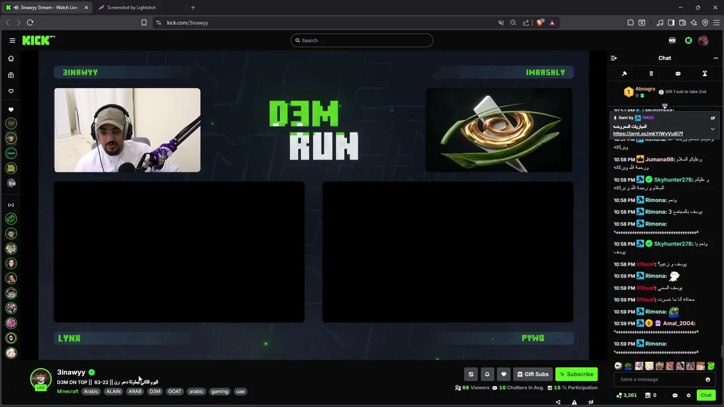The height and width of the screenshot is (407, 724).
Task: Open the user profile avatar menu
Action: coord(703,40)
